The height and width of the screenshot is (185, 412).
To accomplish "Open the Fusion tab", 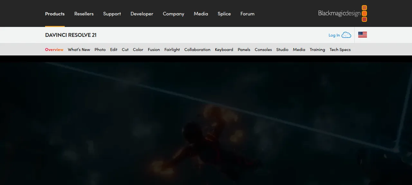I will 154,49.
